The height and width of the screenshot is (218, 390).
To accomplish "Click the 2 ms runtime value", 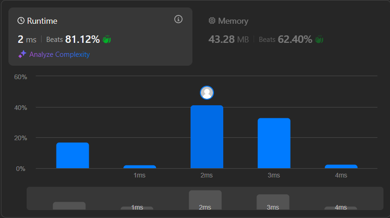I will click(27, 40).
